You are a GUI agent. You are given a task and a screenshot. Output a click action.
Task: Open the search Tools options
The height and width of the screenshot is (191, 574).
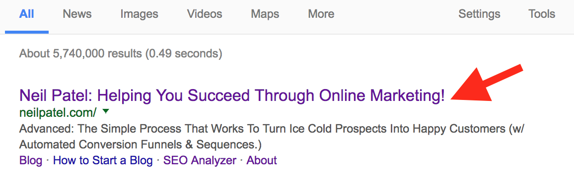click(x=542, y=14)
